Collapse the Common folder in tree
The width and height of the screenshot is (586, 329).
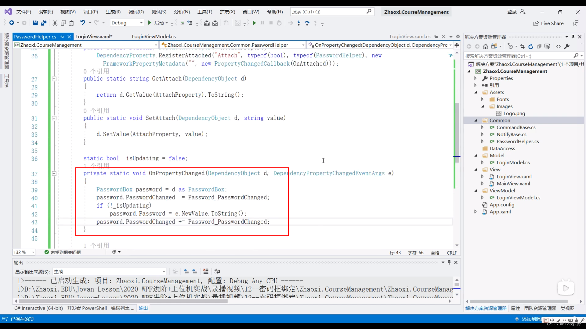[476, 120]
